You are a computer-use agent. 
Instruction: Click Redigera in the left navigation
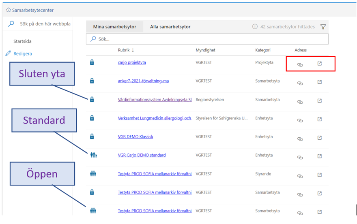click(x=22, y=53)
